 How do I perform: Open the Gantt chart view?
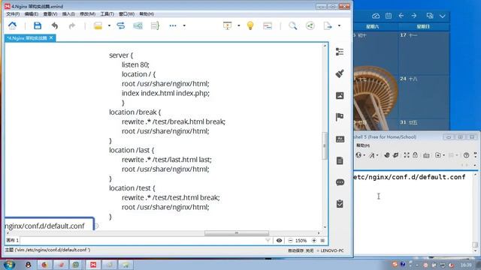click(x=268, y=25)
